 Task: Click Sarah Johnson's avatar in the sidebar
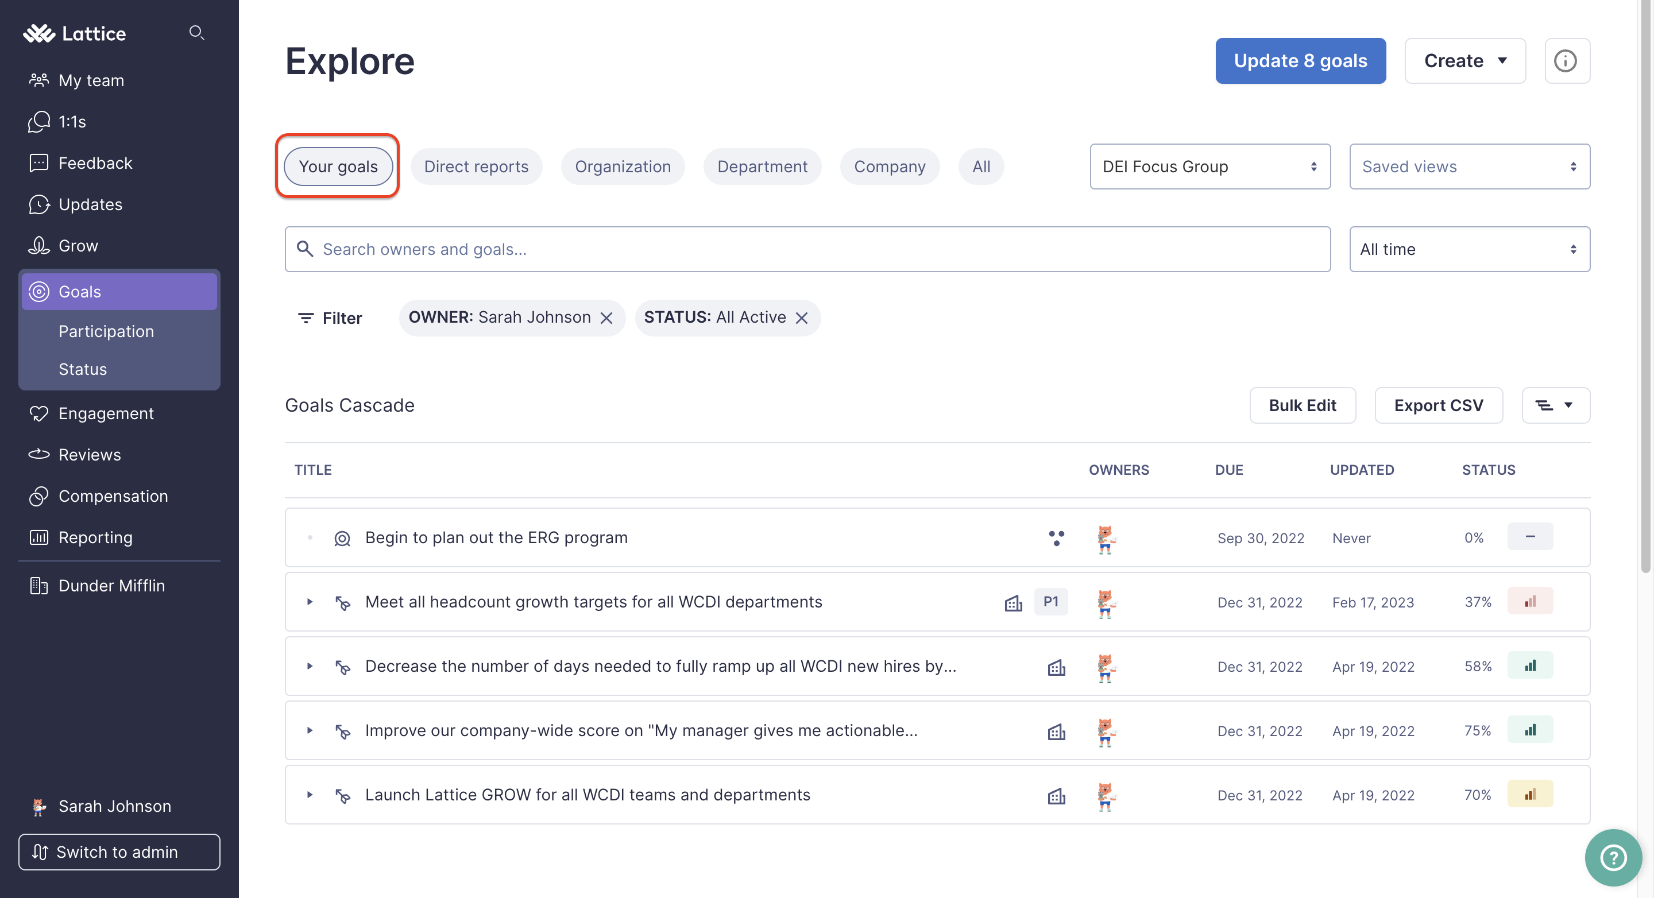coord(38,806)
